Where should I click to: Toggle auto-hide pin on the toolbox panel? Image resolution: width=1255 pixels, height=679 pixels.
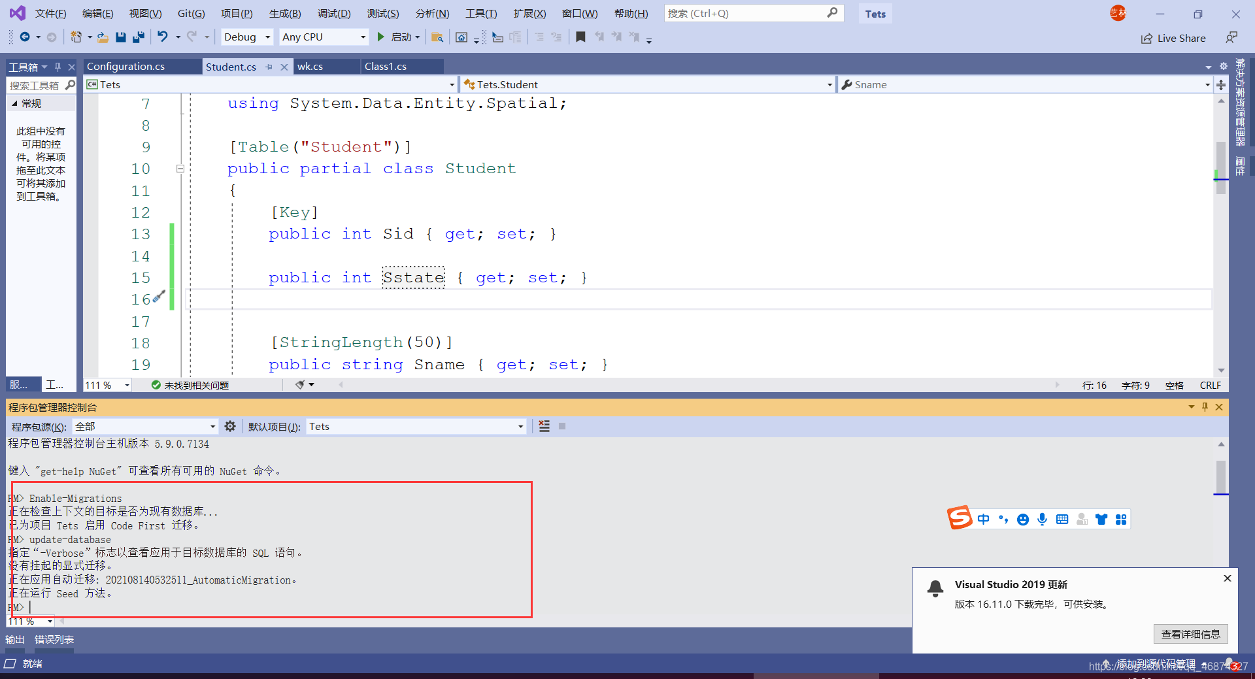click(x=58, y=67)
